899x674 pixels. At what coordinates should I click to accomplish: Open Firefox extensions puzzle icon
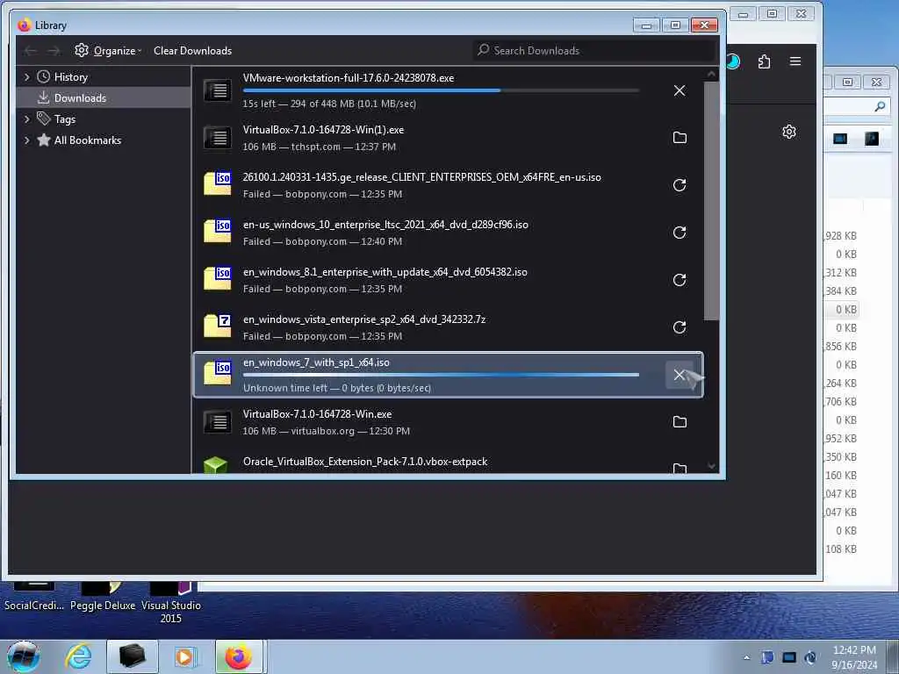point(765,61)
